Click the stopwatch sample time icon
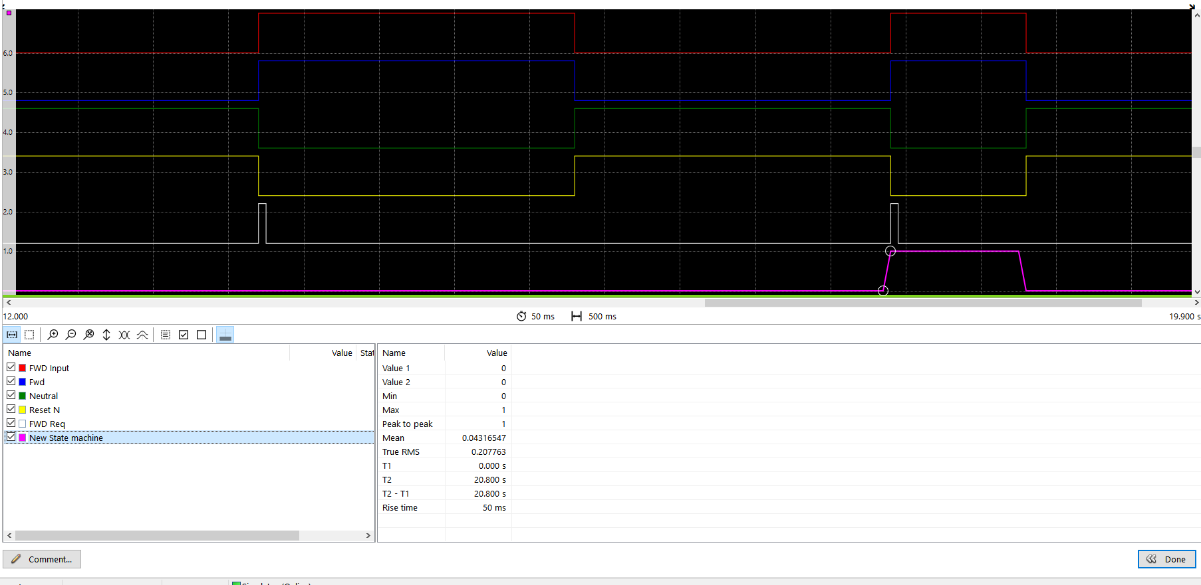1201x585 pixels. point(522,316)
